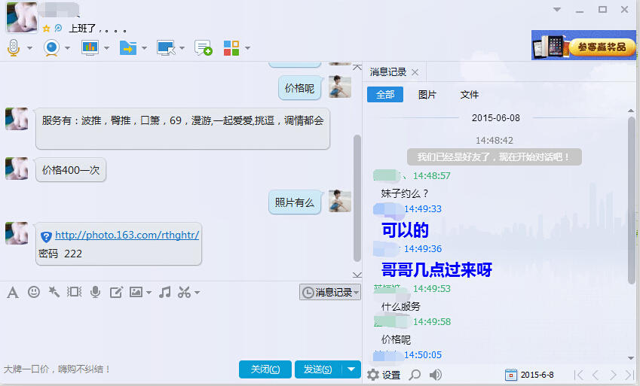Expand screenshot options arrow
The height and width of the screenshot is (386, 640).
(x=198, y=293)
